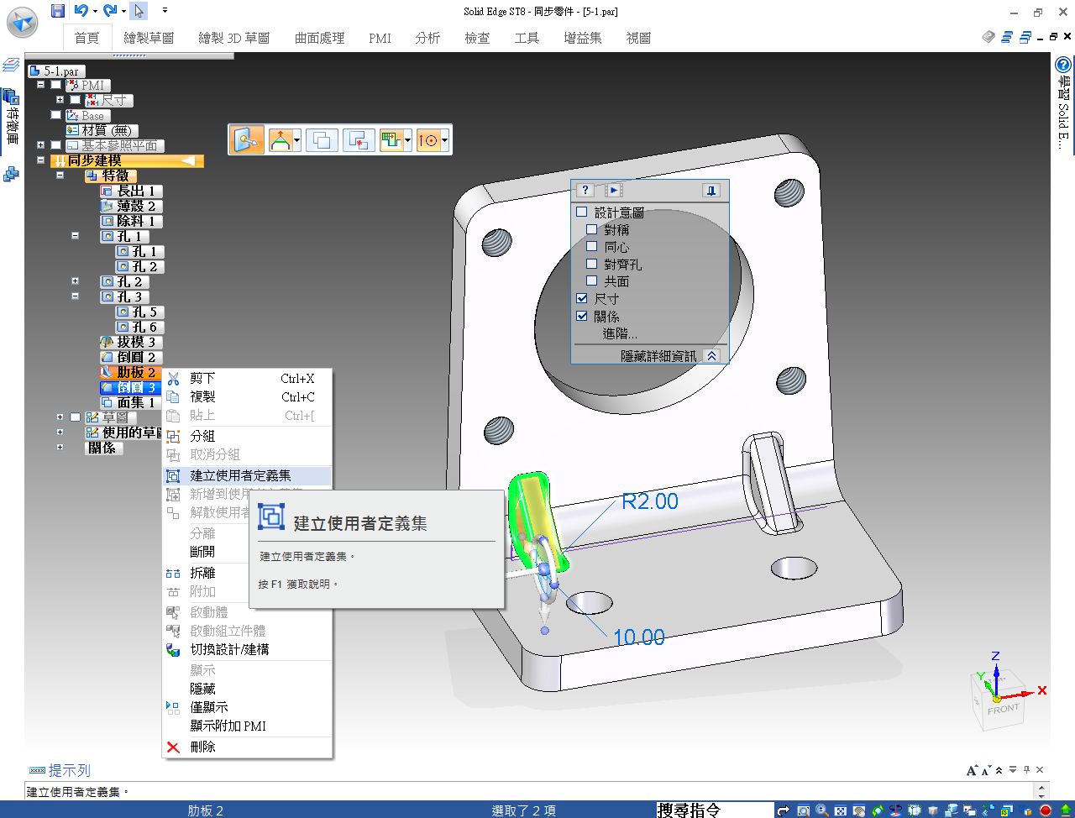The height and width of the screenshot is (818, 1075).
Task: Click the Save icon in quick access toolbar
Action: coord(58,11)
